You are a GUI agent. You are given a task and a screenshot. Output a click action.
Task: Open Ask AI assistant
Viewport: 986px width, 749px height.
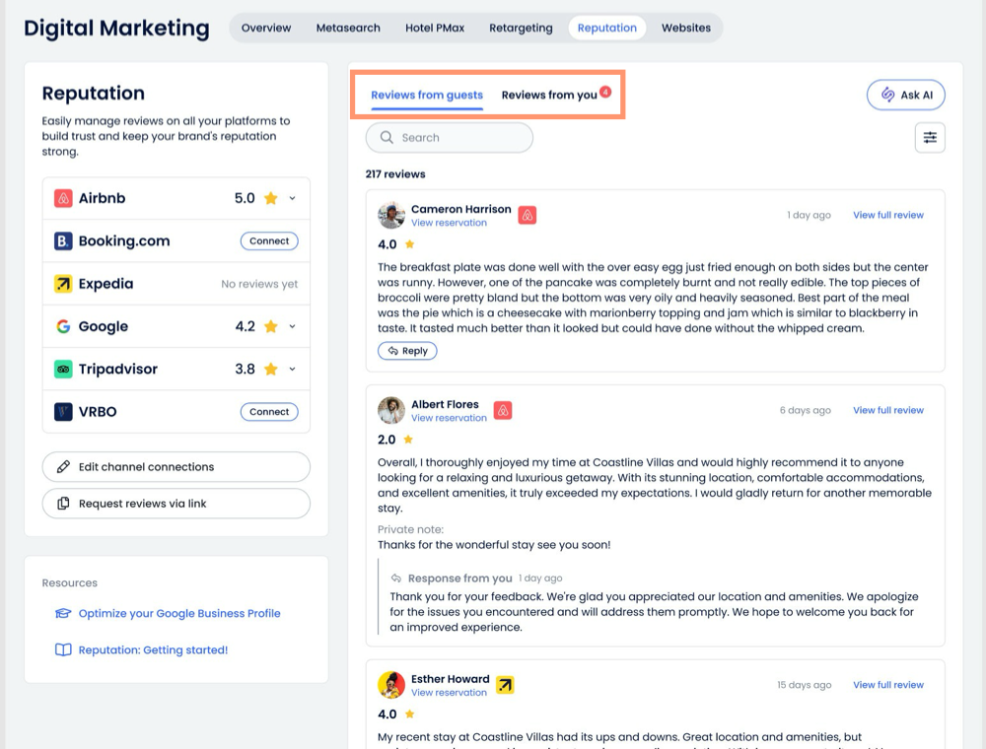click(905, 95)
